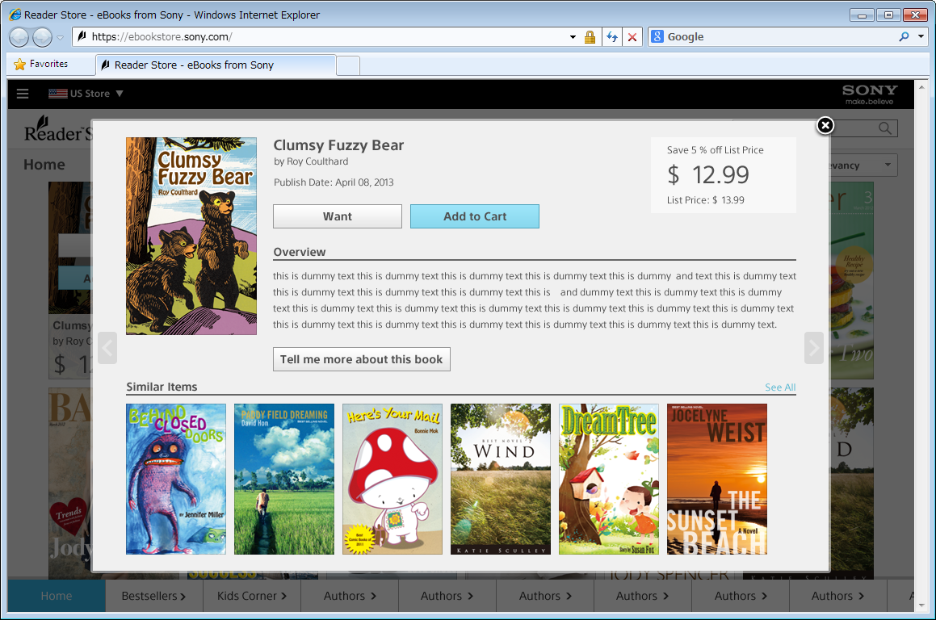Open the recent pages dropdown arrow
936x620 pixels.
[x=61, y=38]
